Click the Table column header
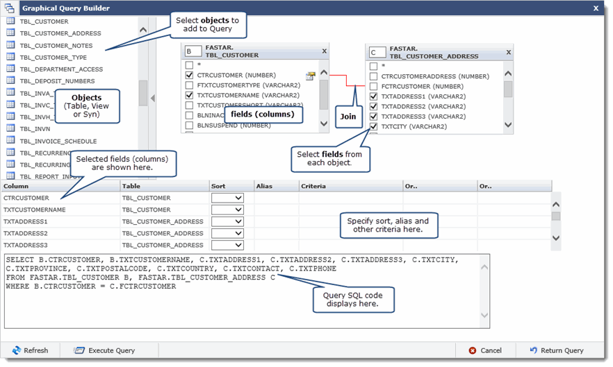The image size is (613, 367). pos(165,186)
